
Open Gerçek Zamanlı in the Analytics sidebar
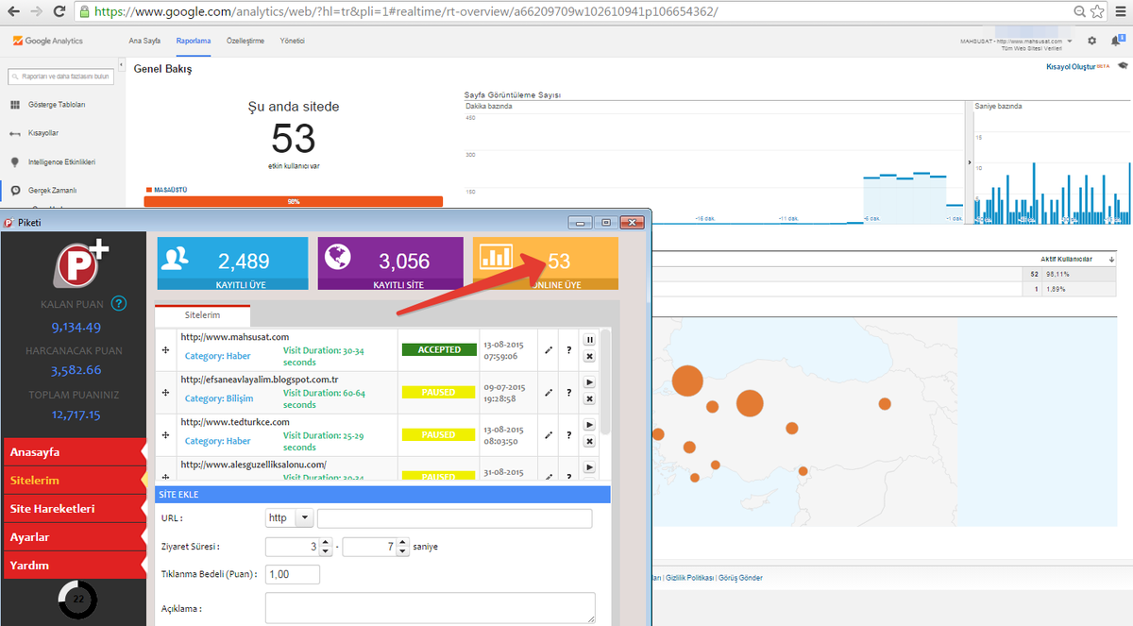pos(52,190)
